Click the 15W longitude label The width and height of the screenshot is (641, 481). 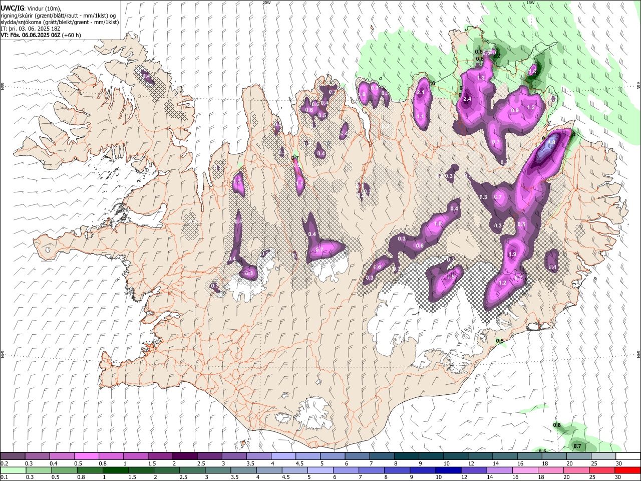pos(530,3)
